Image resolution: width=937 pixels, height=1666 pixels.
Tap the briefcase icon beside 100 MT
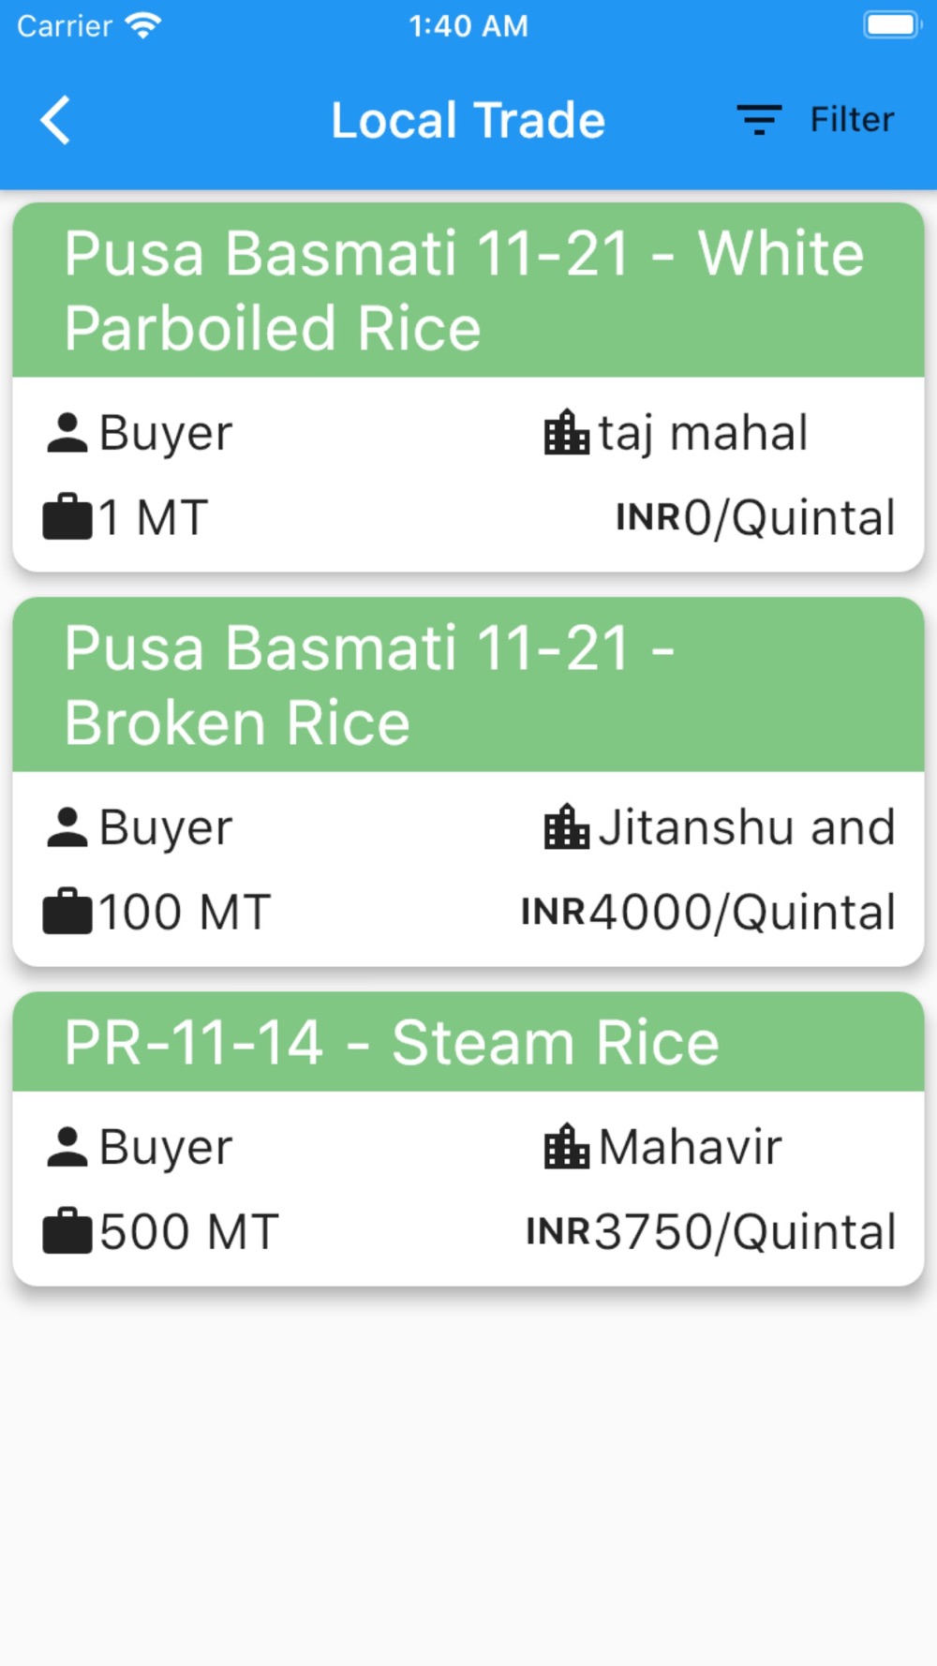click(x=67, y=912)
